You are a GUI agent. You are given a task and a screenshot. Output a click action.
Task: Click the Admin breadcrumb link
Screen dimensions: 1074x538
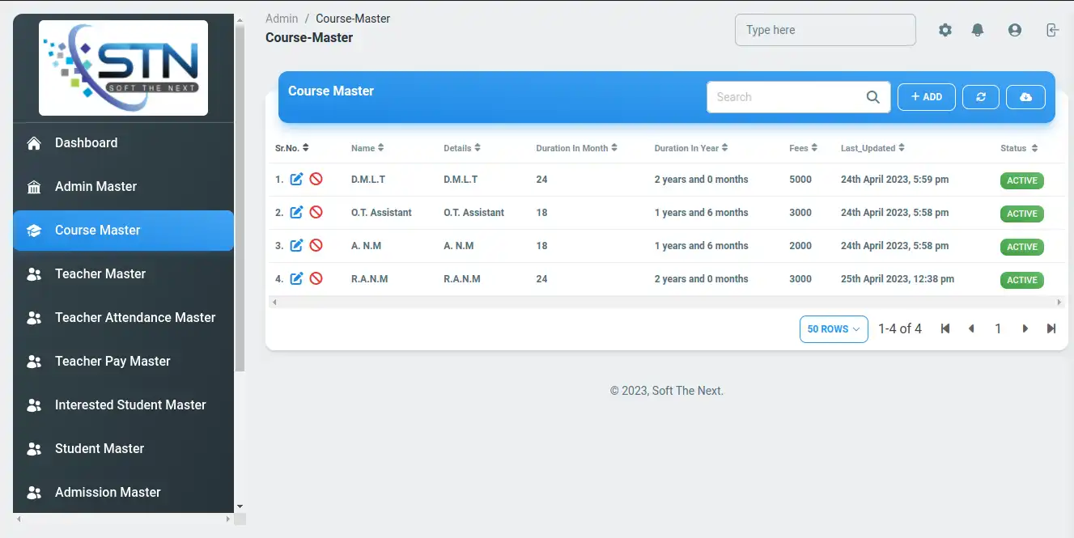(x=282, y=19)
